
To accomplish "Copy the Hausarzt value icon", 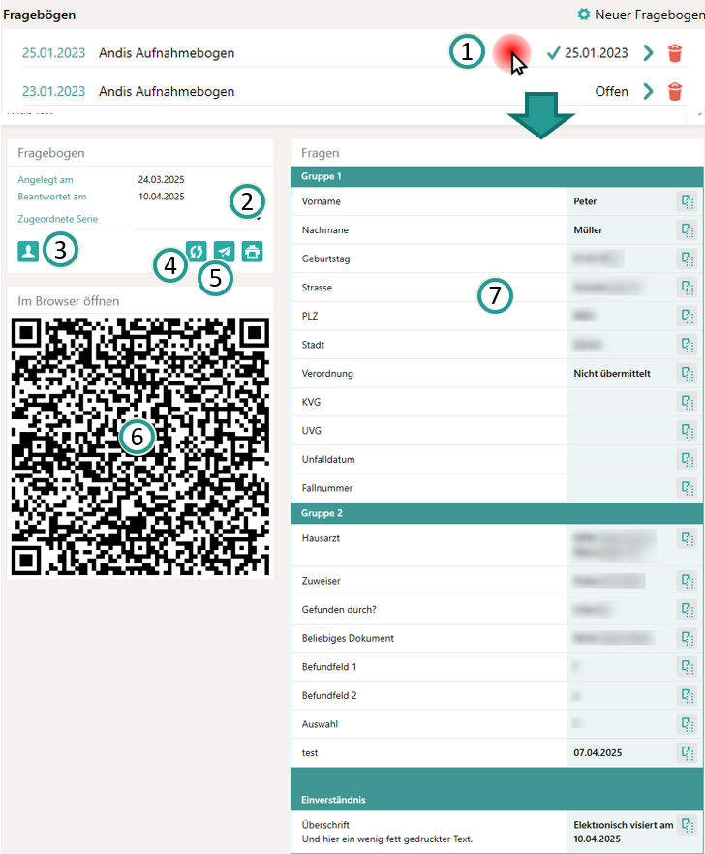I will pos(687,538).
